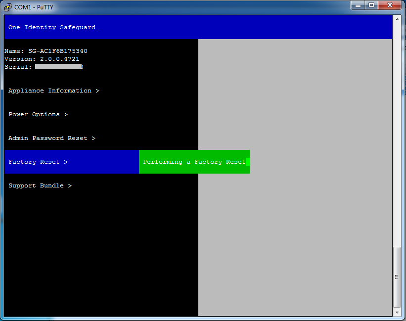Maximize the PuTTY window
Screen dimensions: 406x321
[x=371, y=5]
